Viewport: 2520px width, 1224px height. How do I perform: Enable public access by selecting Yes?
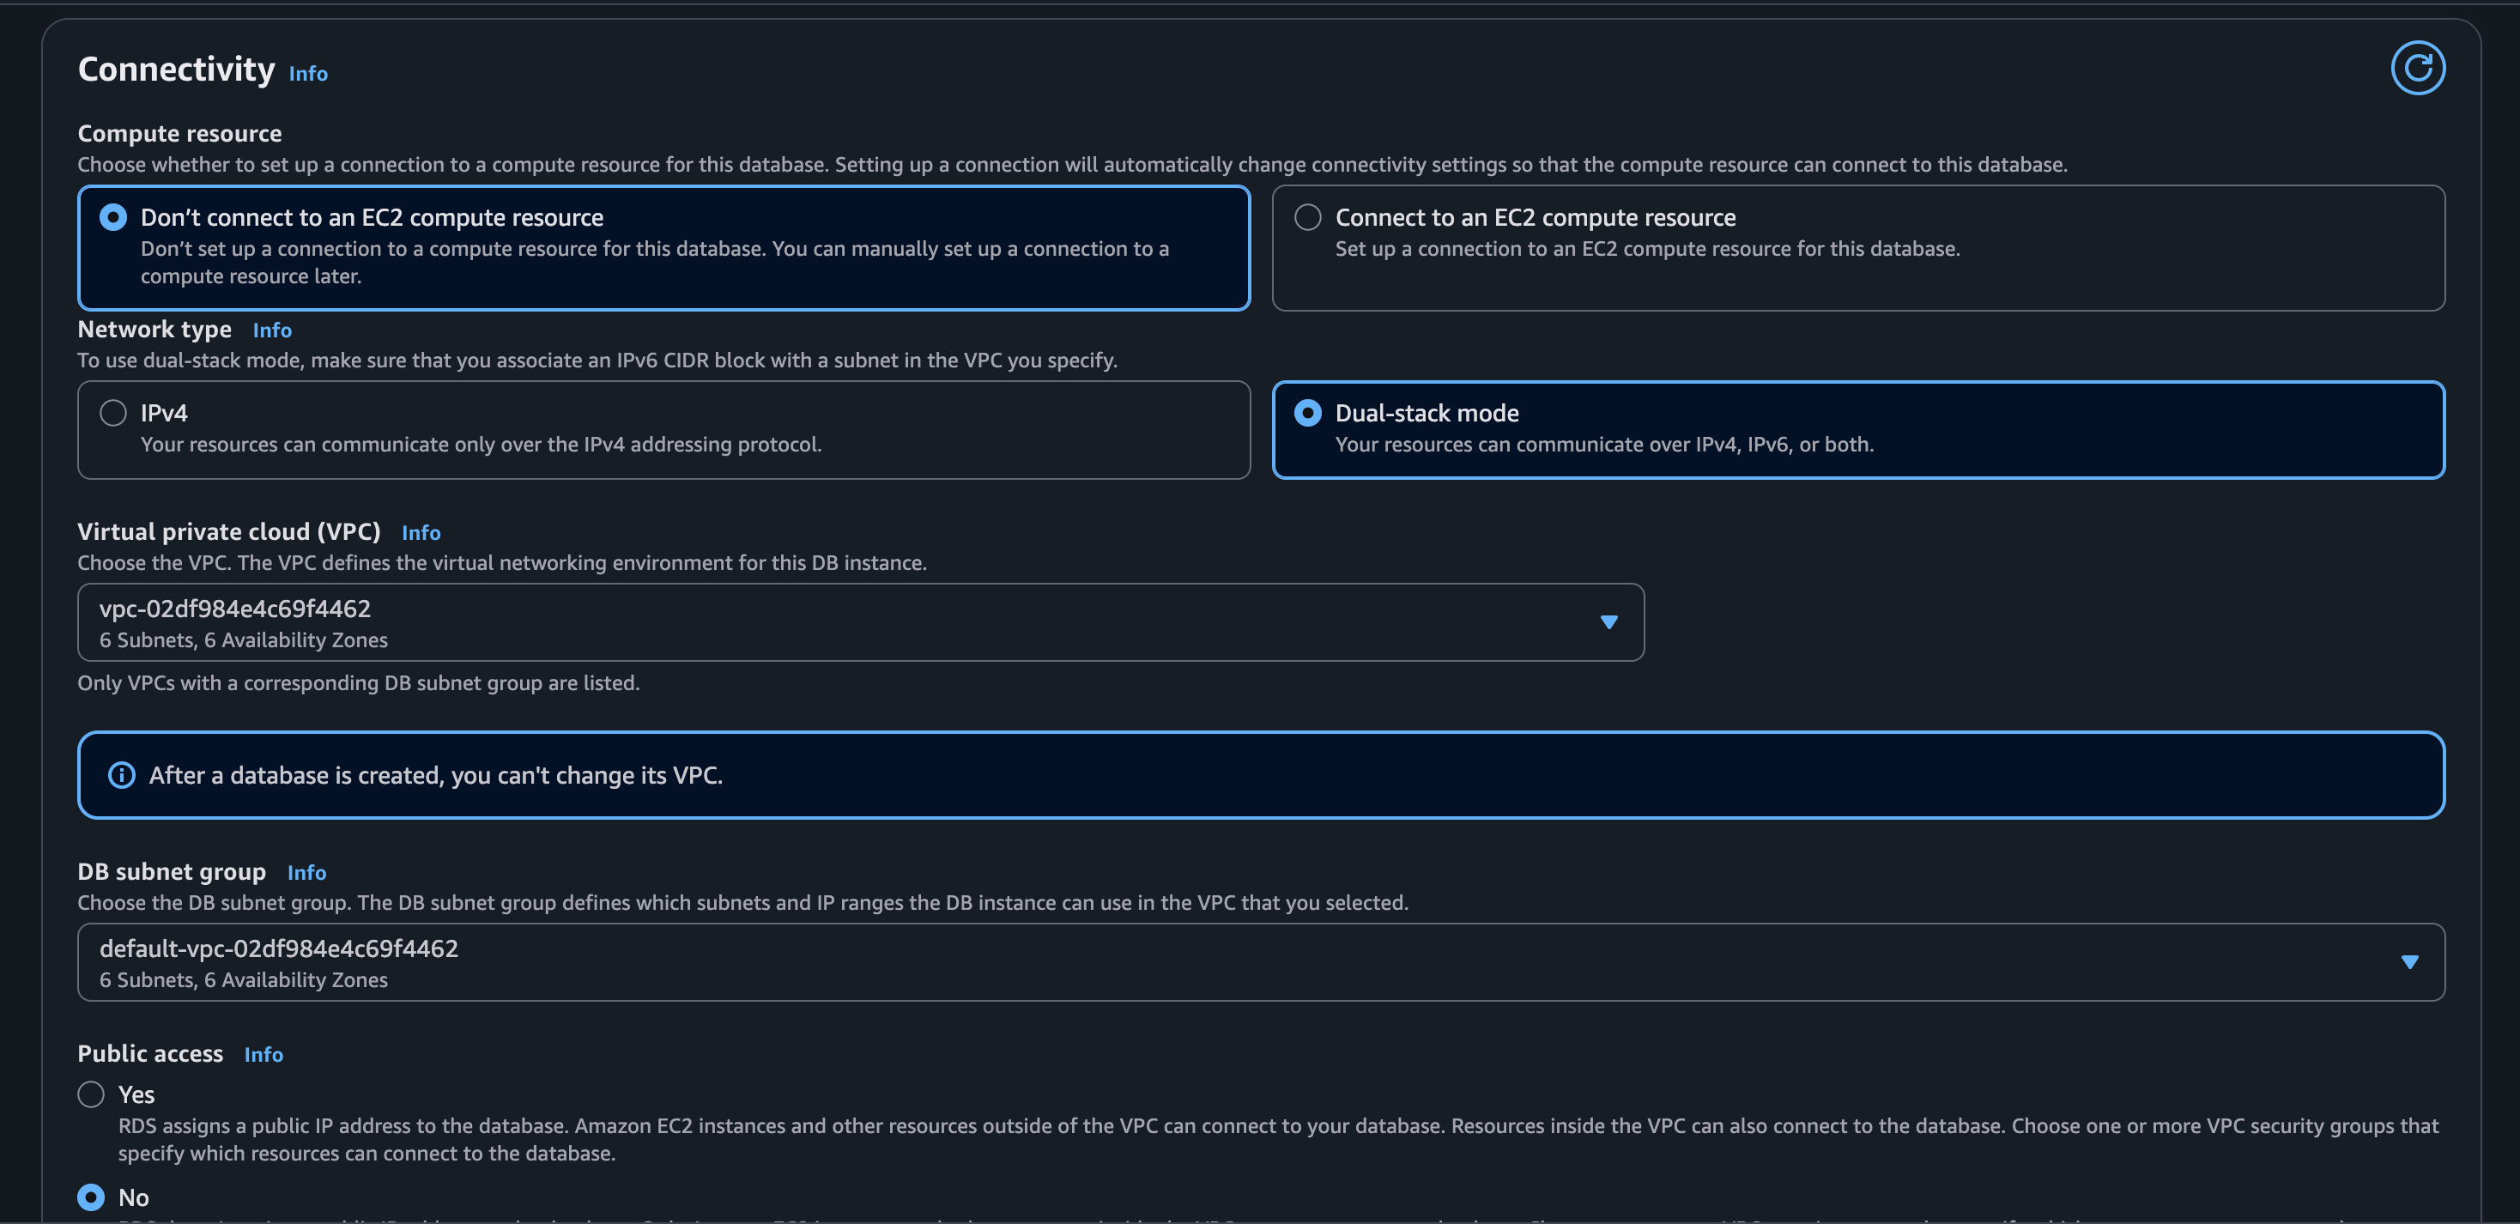(91, 1094)
